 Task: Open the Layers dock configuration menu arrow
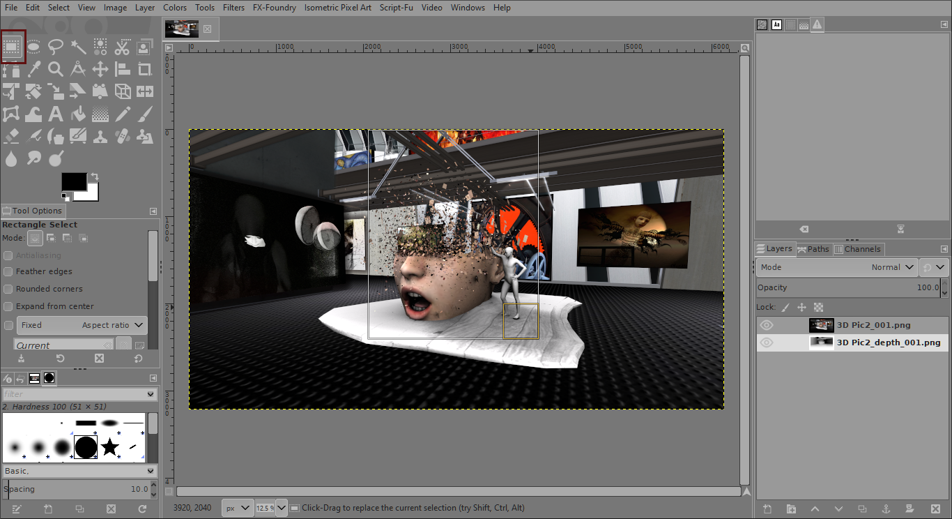tap(944, 249)
